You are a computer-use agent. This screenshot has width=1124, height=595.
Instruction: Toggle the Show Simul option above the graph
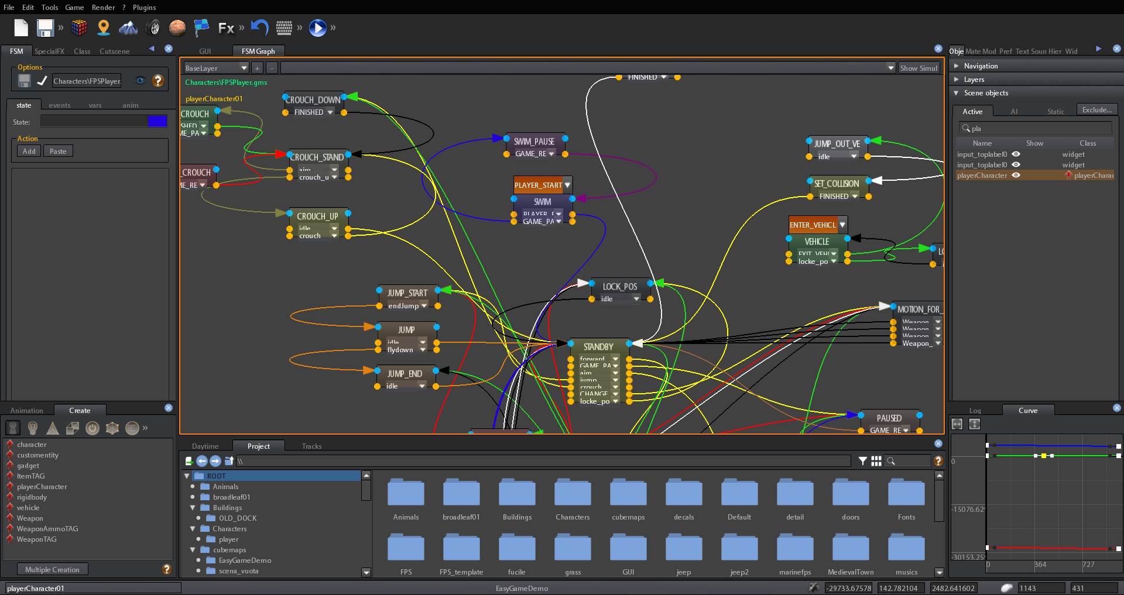point(919,68)
